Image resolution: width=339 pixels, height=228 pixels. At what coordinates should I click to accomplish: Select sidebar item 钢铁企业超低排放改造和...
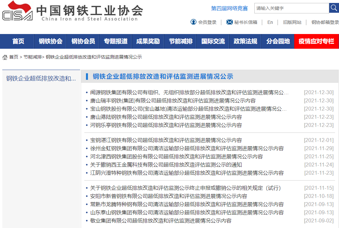(41, 78)
